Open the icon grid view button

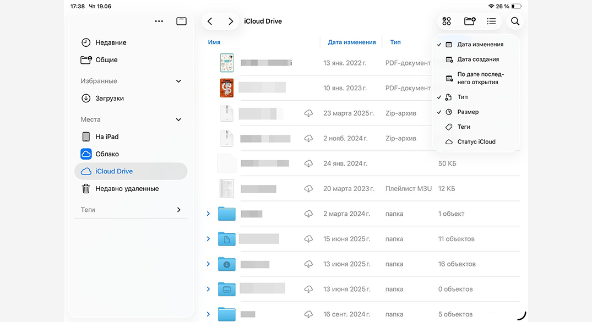click(x=447, y=21)
